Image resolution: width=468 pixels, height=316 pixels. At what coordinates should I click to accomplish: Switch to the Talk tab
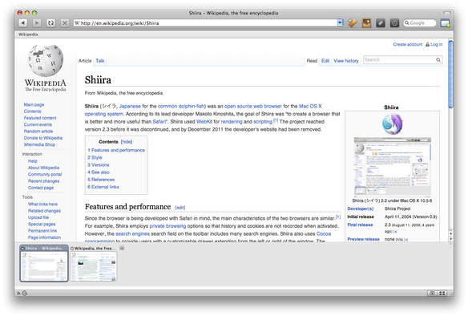(x=100, y=61)
